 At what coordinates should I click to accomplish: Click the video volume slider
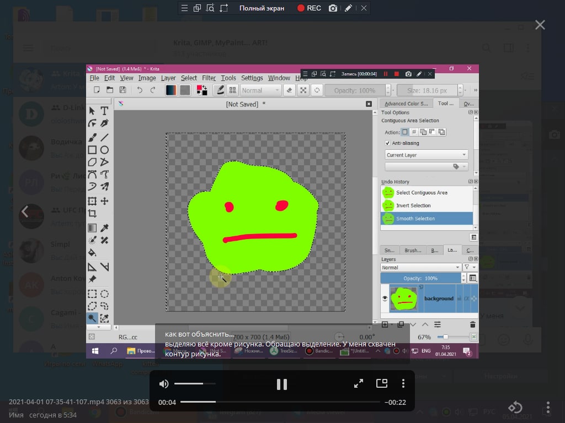pos(195,384)
